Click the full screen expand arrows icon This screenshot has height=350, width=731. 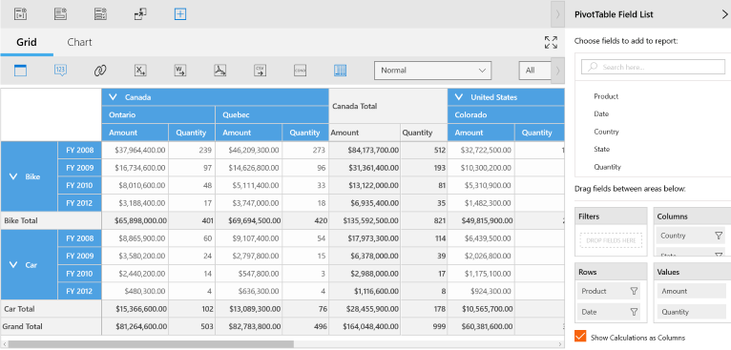[551, 42]
